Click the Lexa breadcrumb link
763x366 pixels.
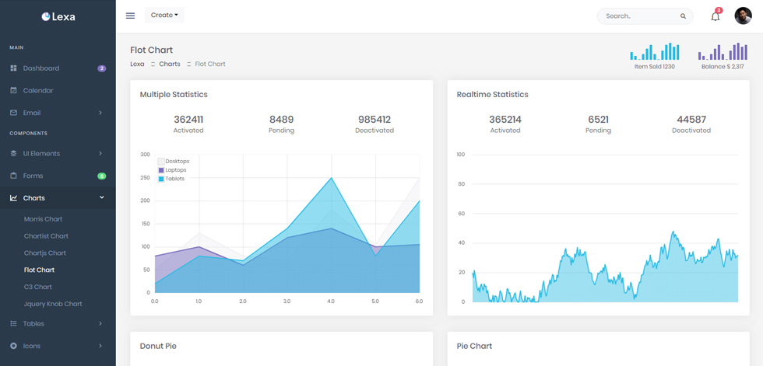(x=137, y=64)
